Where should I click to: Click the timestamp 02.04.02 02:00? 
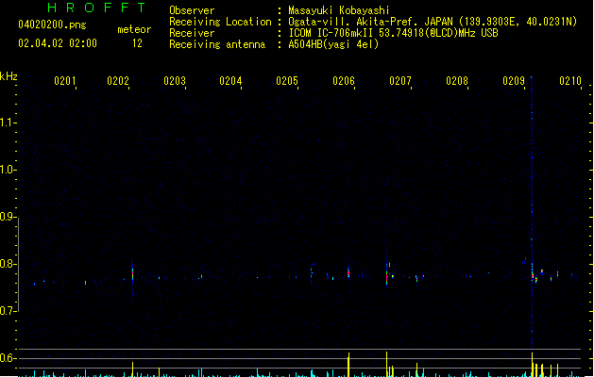[58, 43]
